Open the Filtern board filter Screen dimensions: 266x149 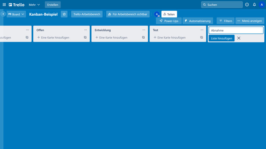click(x=225, y=21)
